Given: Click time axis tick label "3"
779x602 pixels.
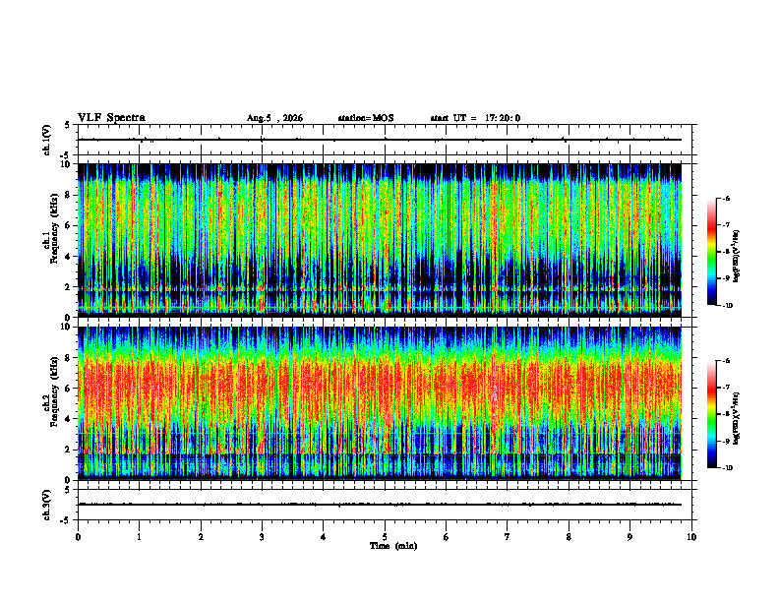Looking at the screenshot, I should [x=262, y=537].
